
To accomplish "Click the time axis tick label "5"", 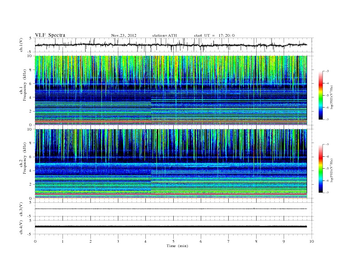I will click(x=173, y=241).
